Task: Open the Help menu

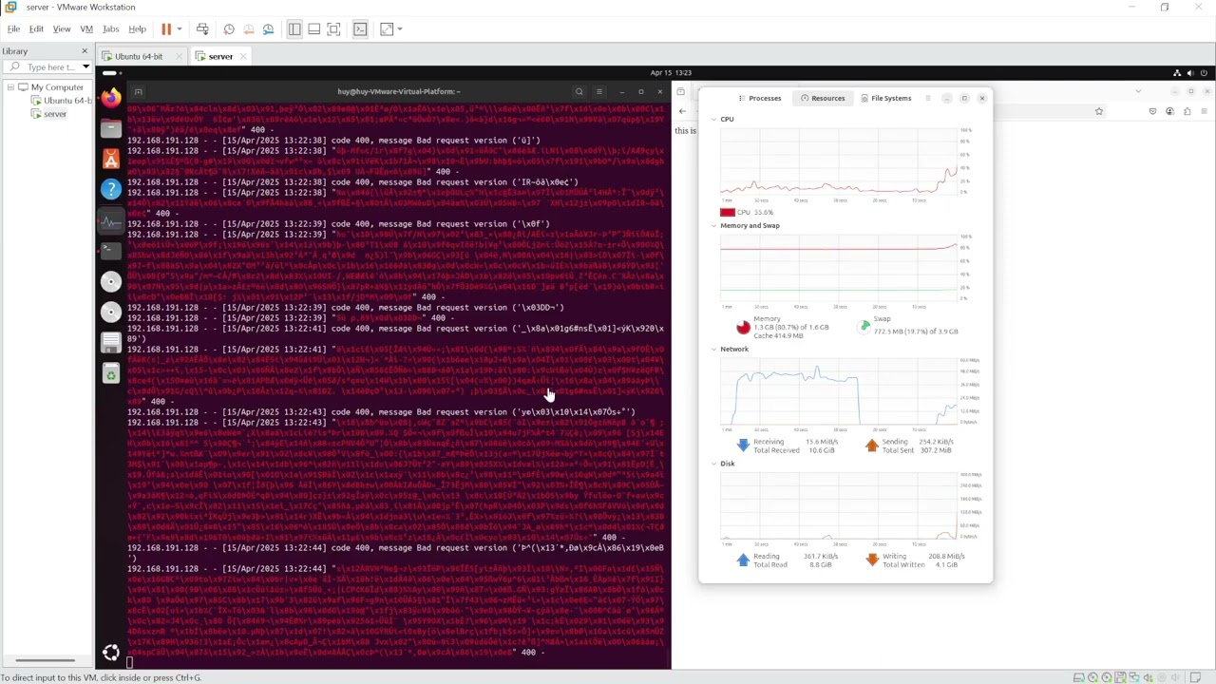Action: [137, 29]
